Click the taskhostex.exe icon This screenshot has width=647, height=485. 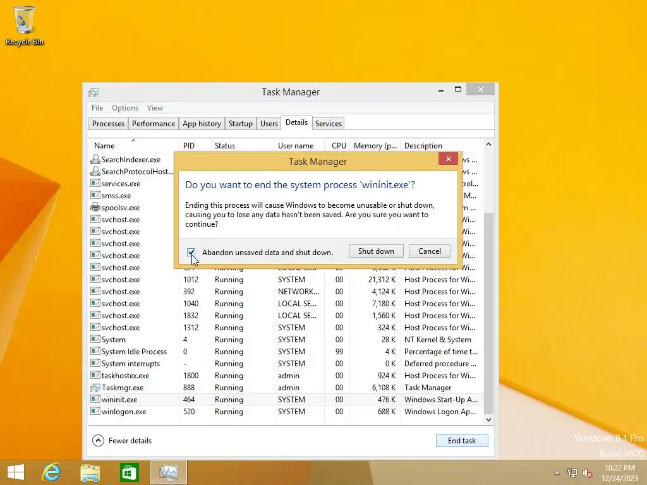(95, 375)
